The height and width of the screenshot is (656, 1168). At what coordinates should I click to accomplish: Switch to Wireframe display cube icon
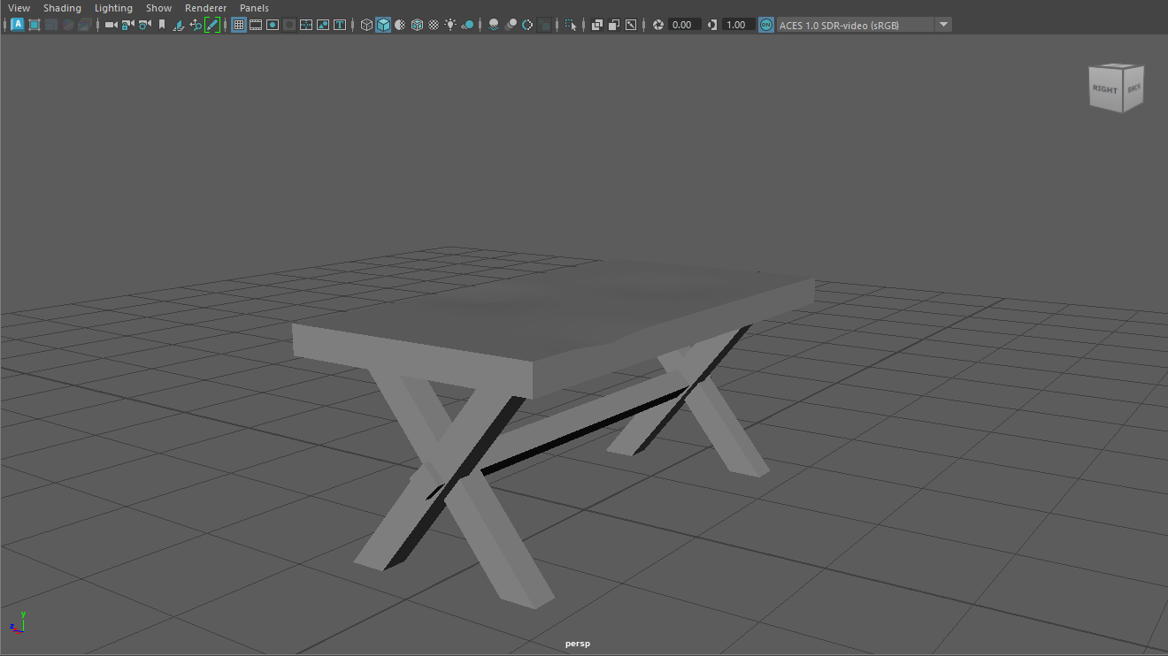coord(366,25)
